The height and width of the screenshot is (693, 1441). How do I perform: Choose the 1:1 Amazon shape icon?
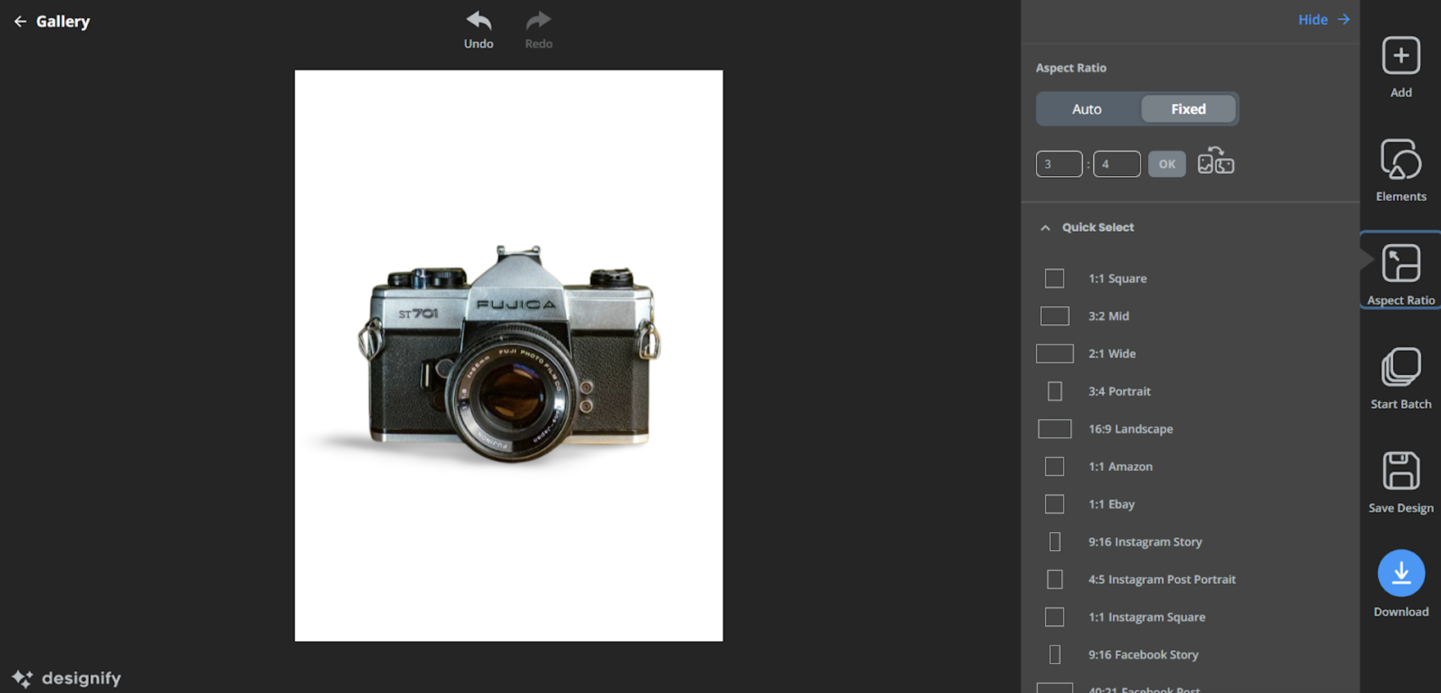coord(1054,467)
